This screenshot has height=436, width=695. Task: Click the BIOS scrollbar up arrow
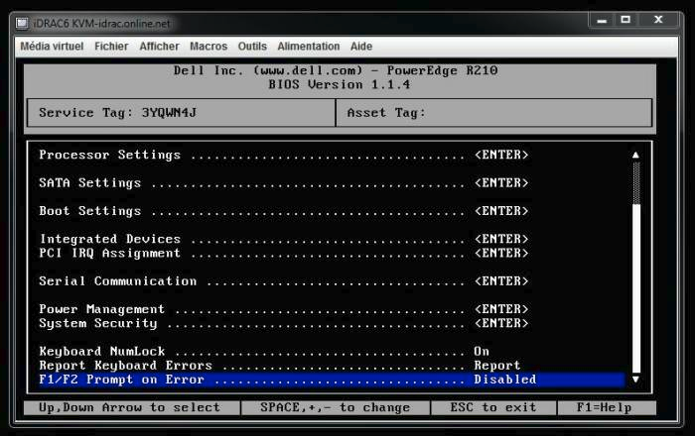pos(635,155)
